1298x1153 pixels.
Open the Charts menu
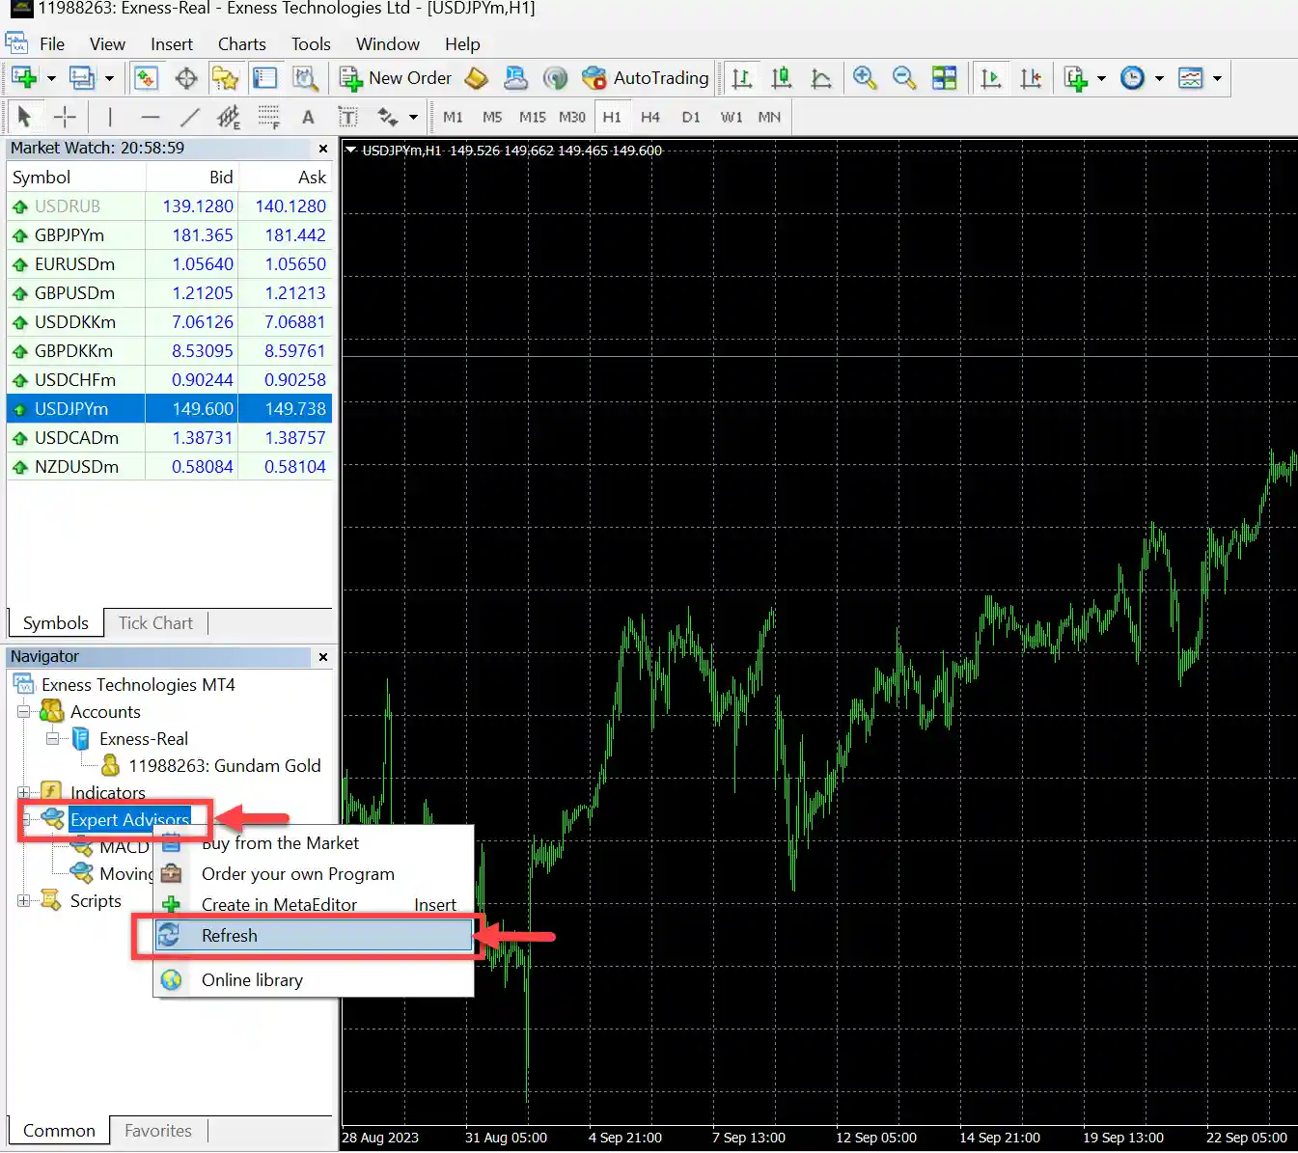pyautogui.click(x=241, y=44)
